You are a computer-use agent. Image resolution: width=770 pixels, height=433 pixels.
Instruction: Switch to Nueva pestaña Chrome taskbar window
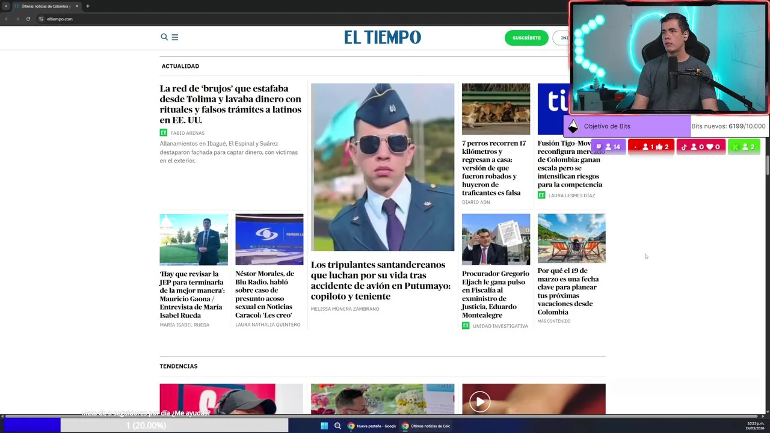[x=371, y=426]
